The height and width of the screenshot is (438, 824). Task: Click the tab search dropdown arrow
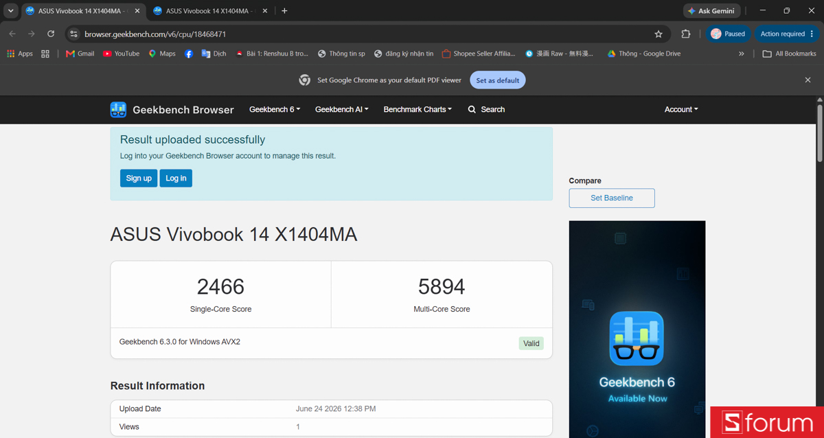10,11
